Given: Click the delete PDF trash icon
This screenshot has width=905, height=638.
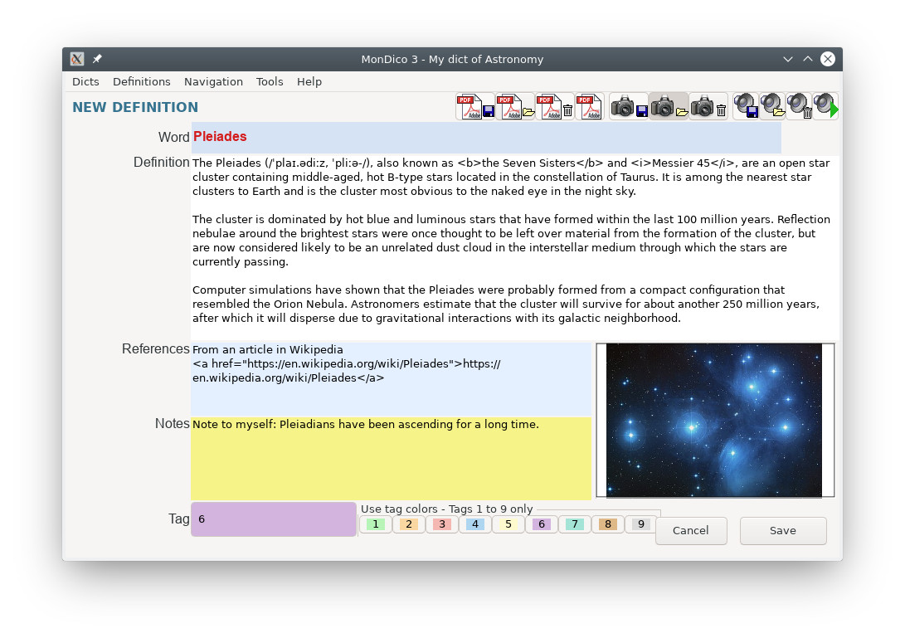Looking at the screenshot, I should coord(555,107).
